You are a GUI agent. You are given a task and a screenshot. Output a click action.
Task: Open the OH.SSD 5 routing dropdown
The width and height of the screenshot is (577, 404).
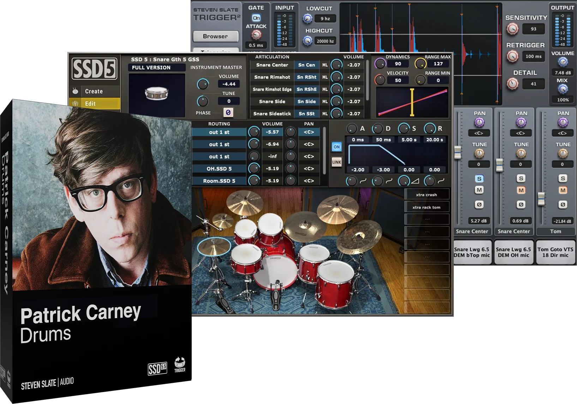point(219,169)
